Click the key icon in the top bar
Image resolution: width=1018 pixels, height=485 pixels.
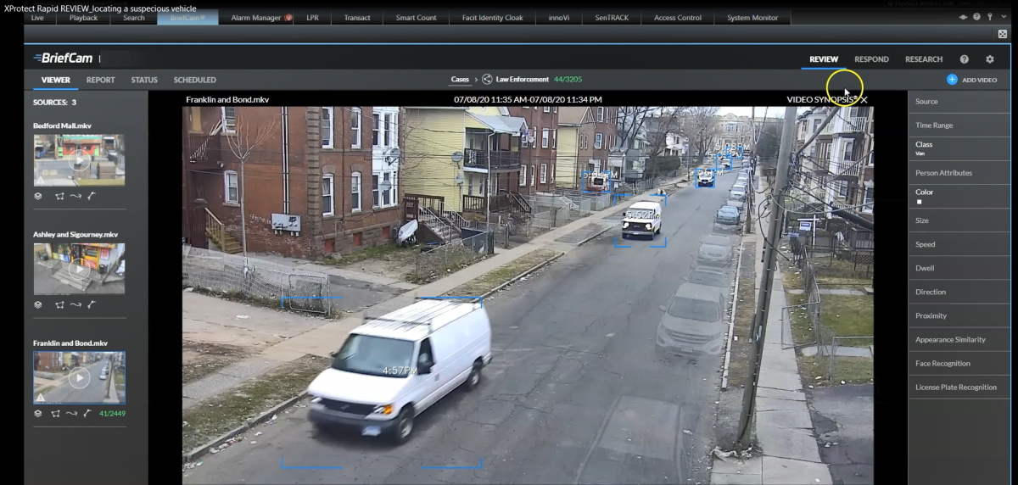click(x=990, y=17)
